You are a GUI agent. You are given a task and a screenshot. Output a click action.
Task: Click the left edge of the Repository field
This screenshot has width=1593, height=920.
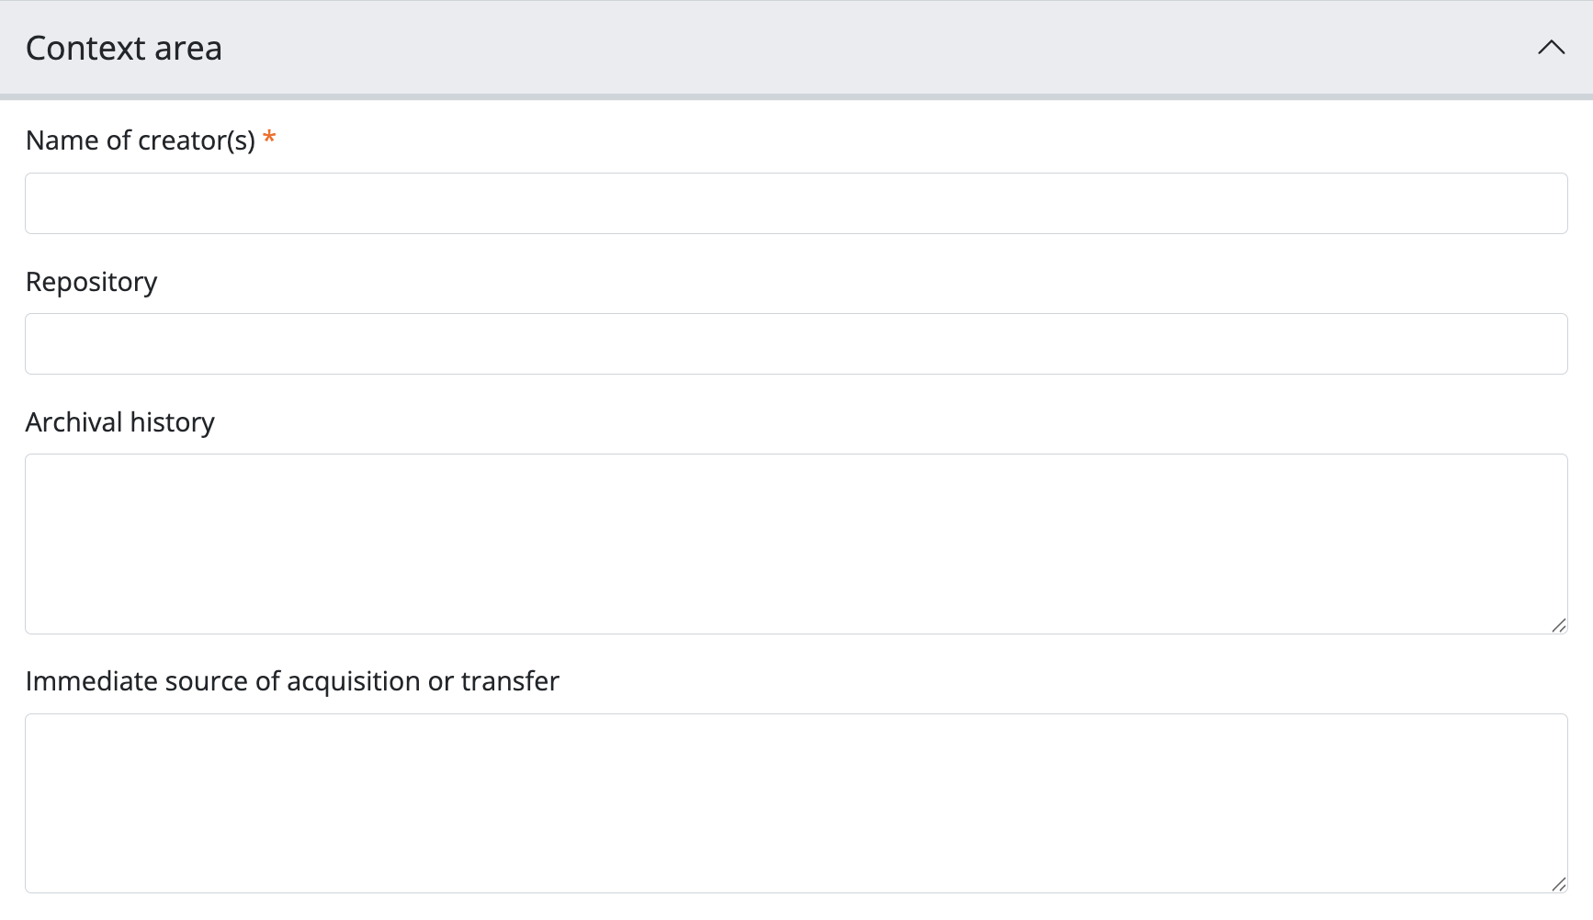37,343
